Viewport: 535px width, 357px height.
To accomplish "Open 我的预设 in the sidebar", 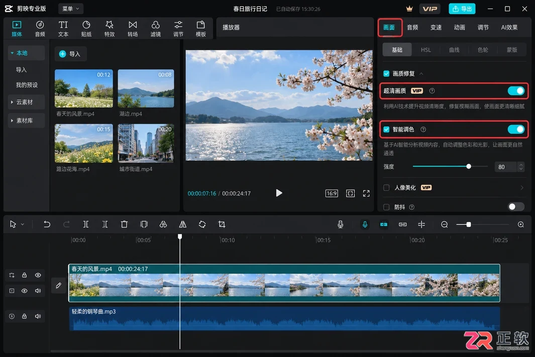I will point(27,85).
